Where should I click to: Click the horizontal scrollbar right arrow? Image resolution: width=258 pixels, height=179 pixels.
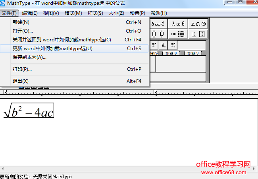[x=254, y=169]
